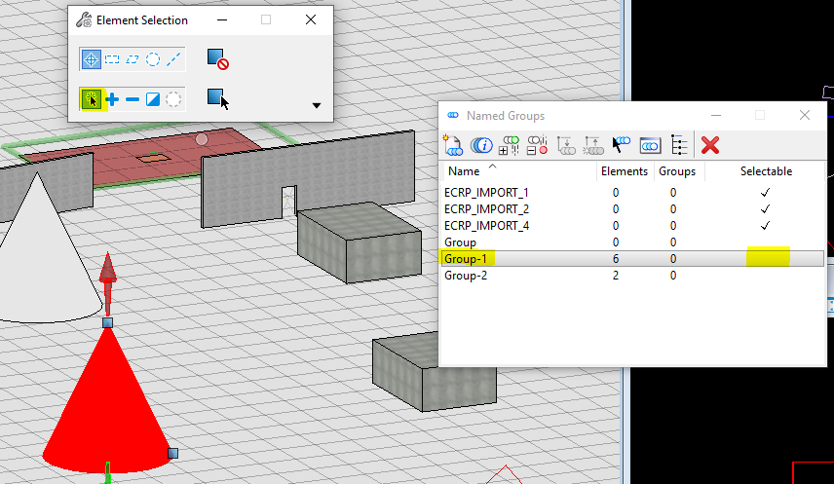Click the greyed-out down-arrow group icon

pyautogui.click(x=566, y=145)
